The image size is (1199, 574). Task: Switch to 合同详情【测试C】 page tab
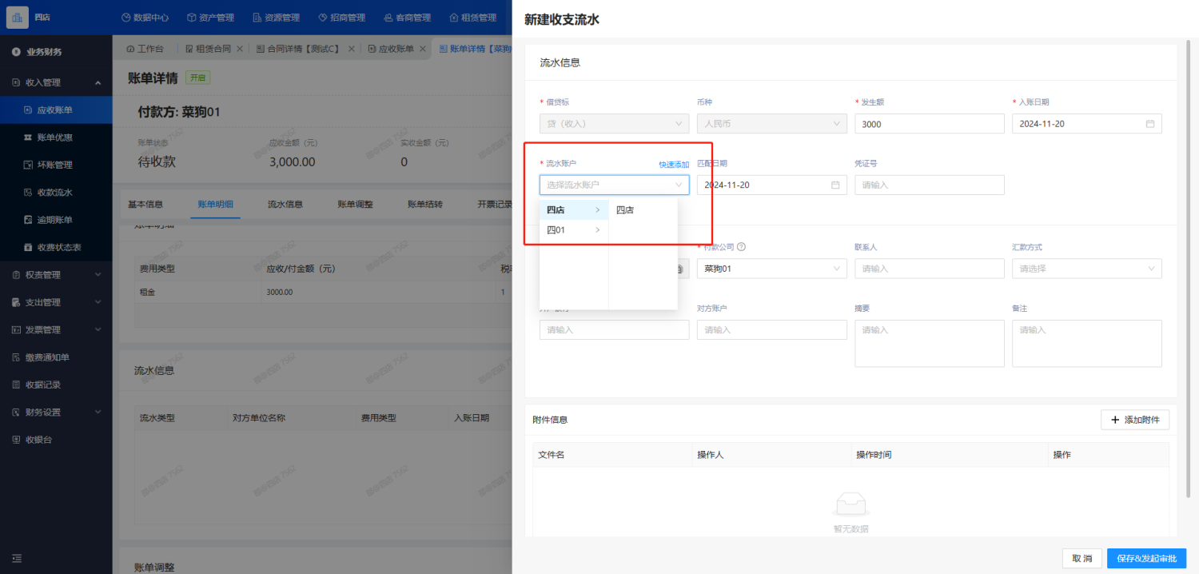point(298,49)
